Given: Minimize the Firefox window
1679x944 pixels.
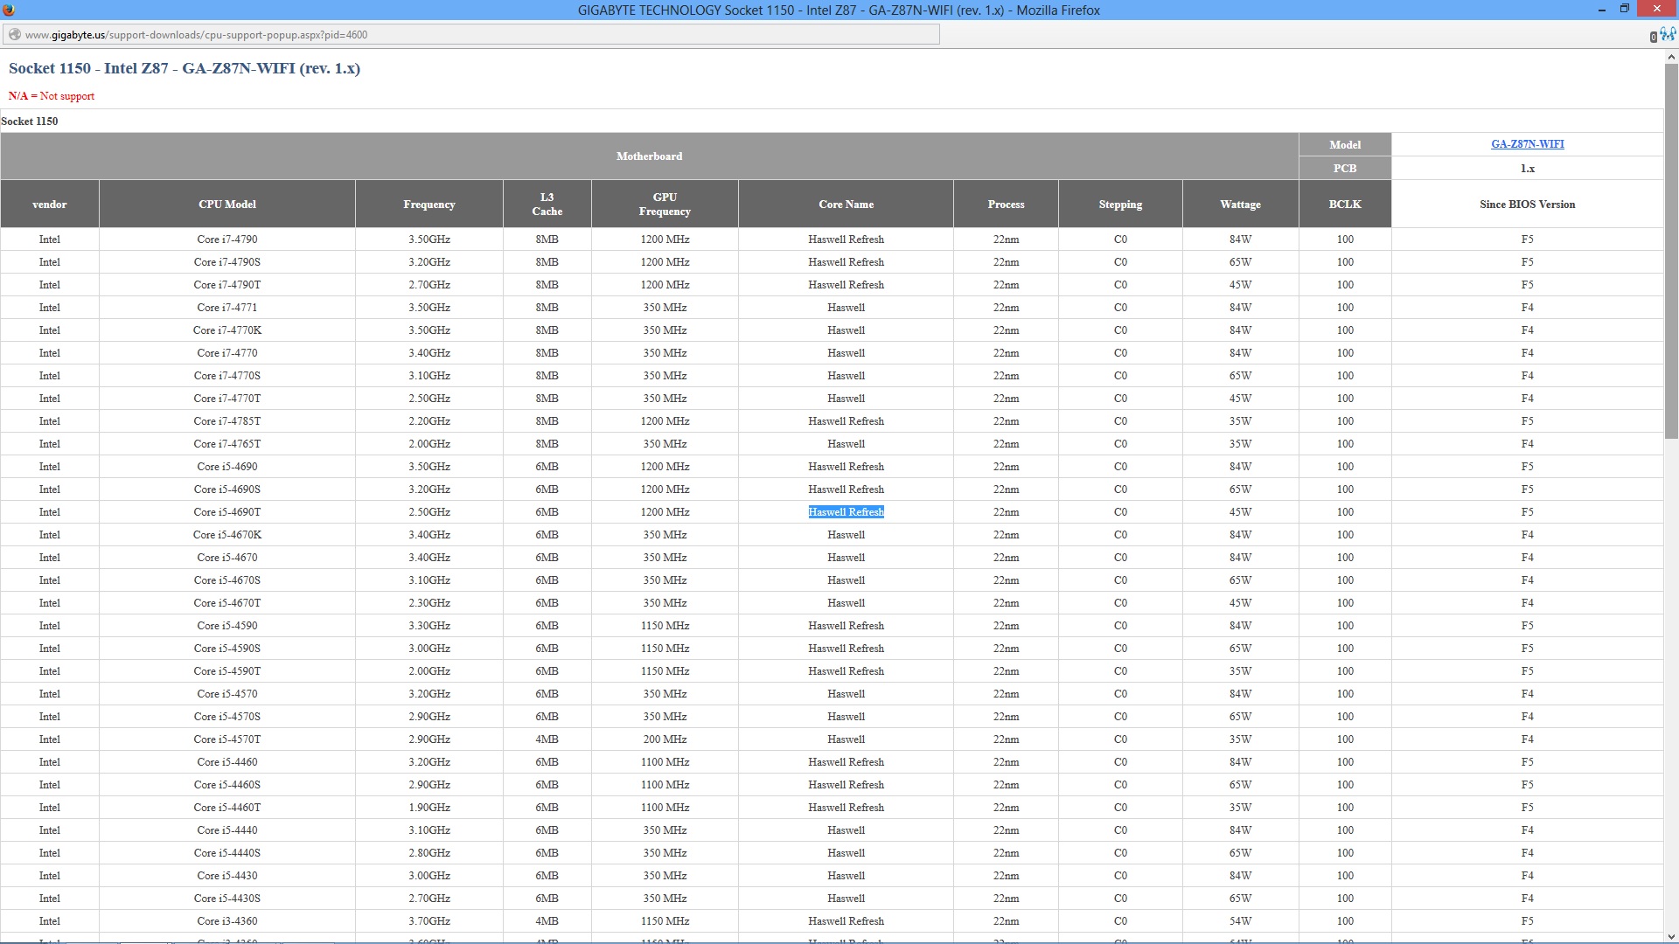Looking at the screenshot, I should click(1602, 10).
